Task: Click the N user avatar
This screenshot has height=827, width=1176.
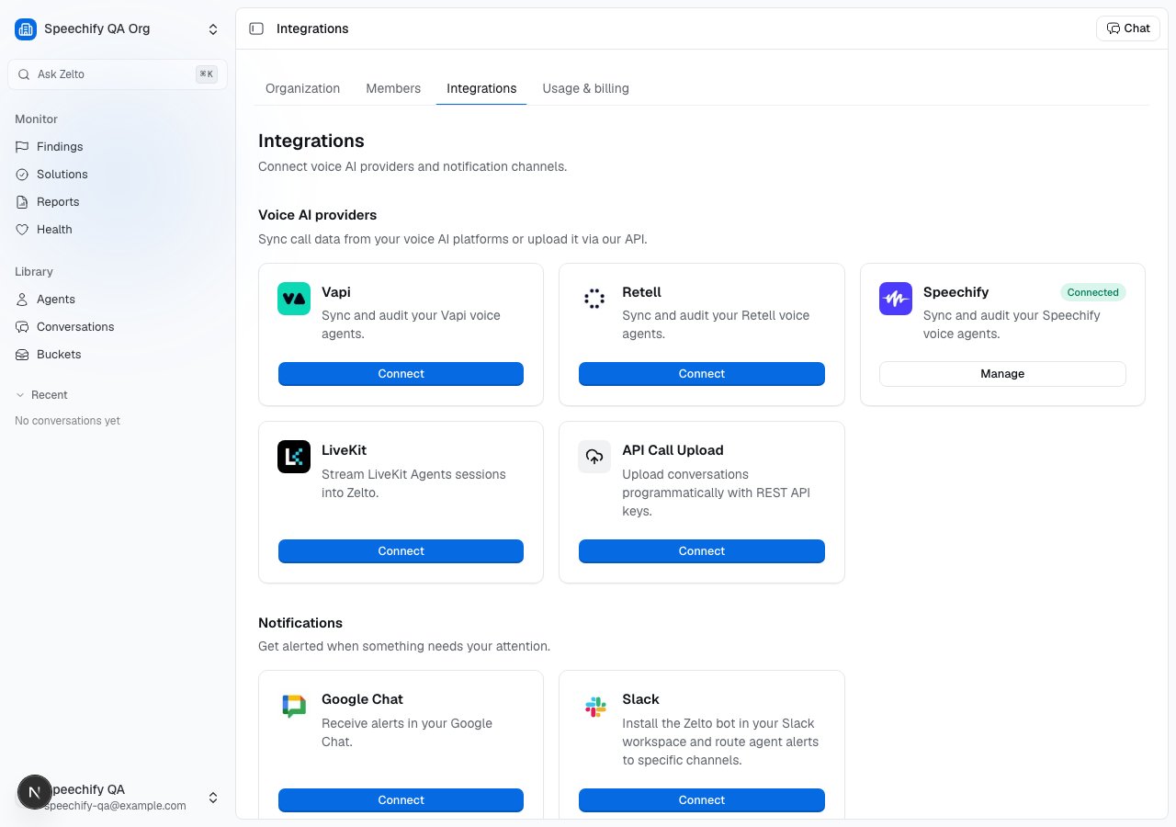Action: pyautogui.click(x=35, y=792)
